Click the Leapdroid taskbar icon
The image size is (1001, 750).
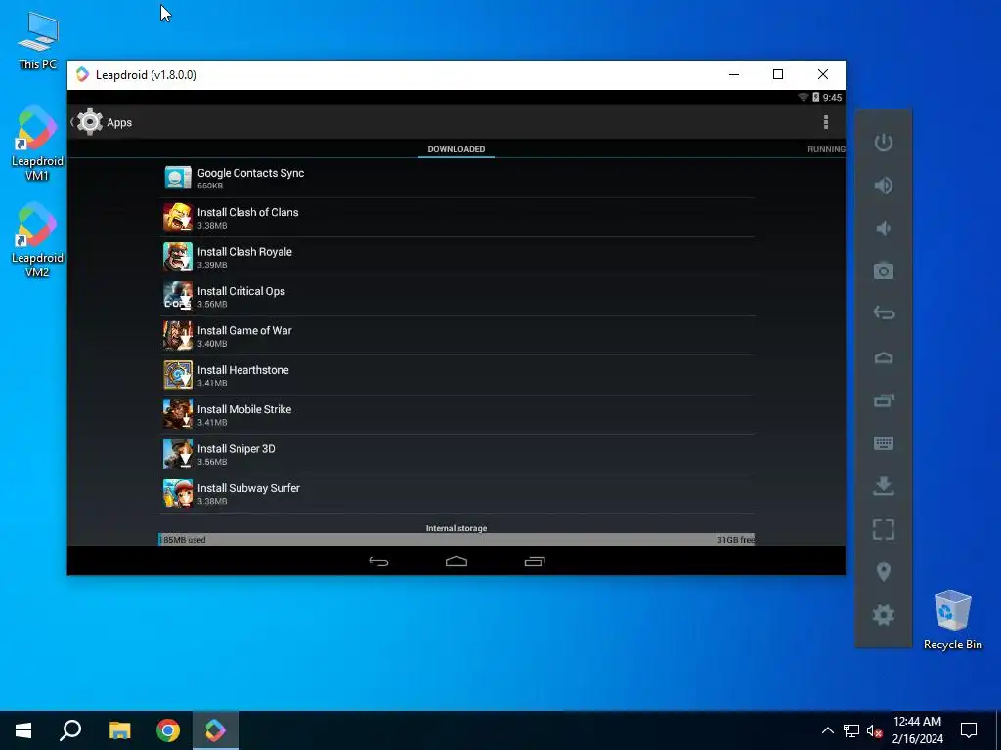[x=216, y=730]
